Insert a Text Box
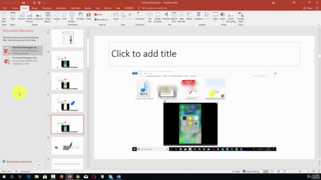 tap(150, 17)
